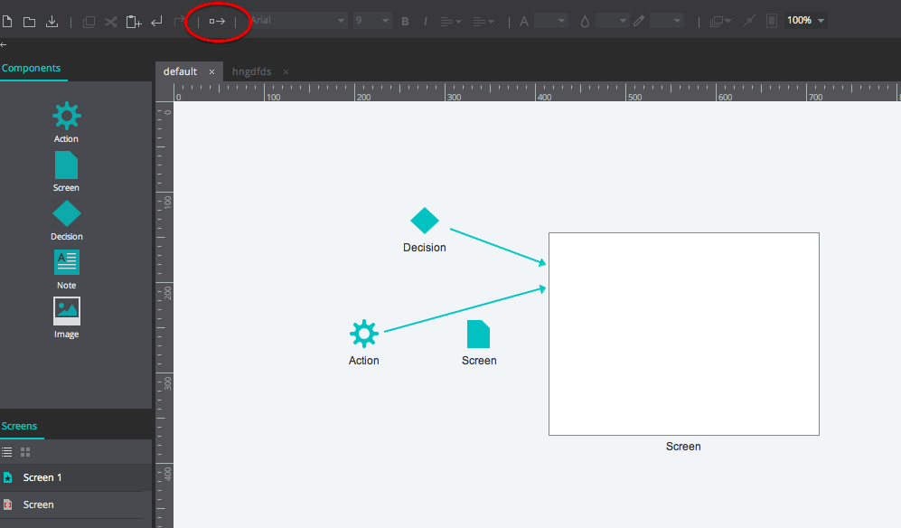Expand the font size 9 dropdown
Image resolution: width=901 pixels, height=528 pixels.
[x=371, y=20]
